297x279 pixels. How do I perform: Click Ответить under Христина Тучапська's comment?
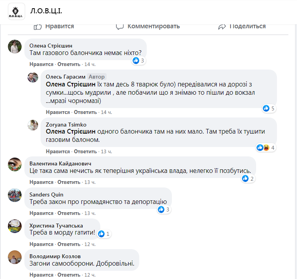[x=69, y=244]
